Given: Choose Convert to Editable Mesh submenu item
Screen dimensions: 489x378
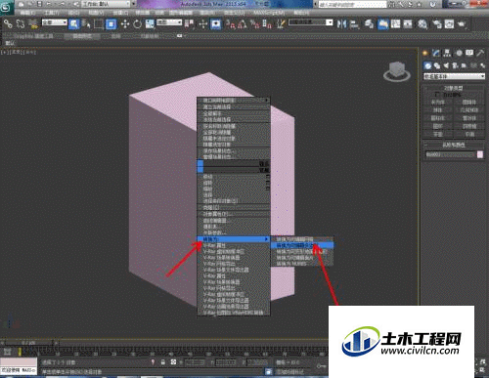Looking at the screenshot, I should pyautogui.click(x=302, y=239).
